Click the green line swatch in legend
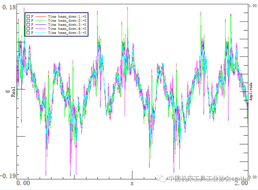The width and height of the screenshot is (258, 190). [x=41, y=21]
